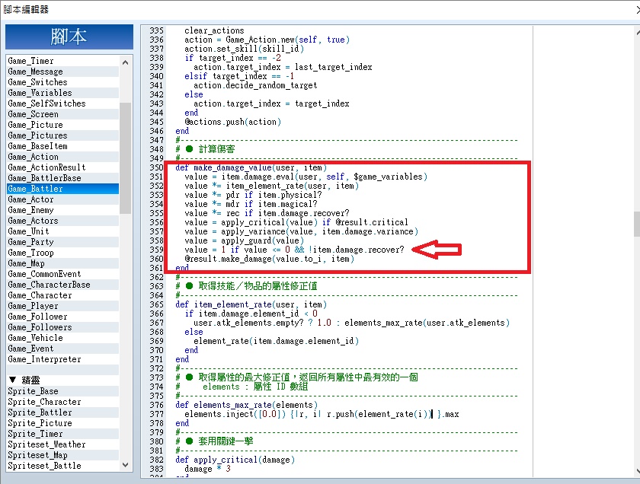The width and height of the screenshot is (640, 484).
Task: Open the Game_Variables script
Action: (x=62, y=93)
